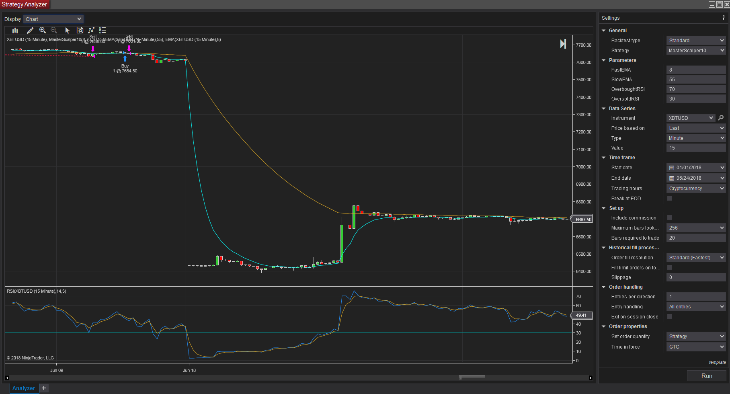Open the Data Box icon in chart toolbar
Image resolution: width=730 pixels, height=394 pixels.
pos(80,30)
